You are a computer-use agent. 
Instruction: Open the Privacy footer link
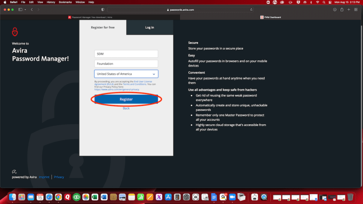click(59, 177)
